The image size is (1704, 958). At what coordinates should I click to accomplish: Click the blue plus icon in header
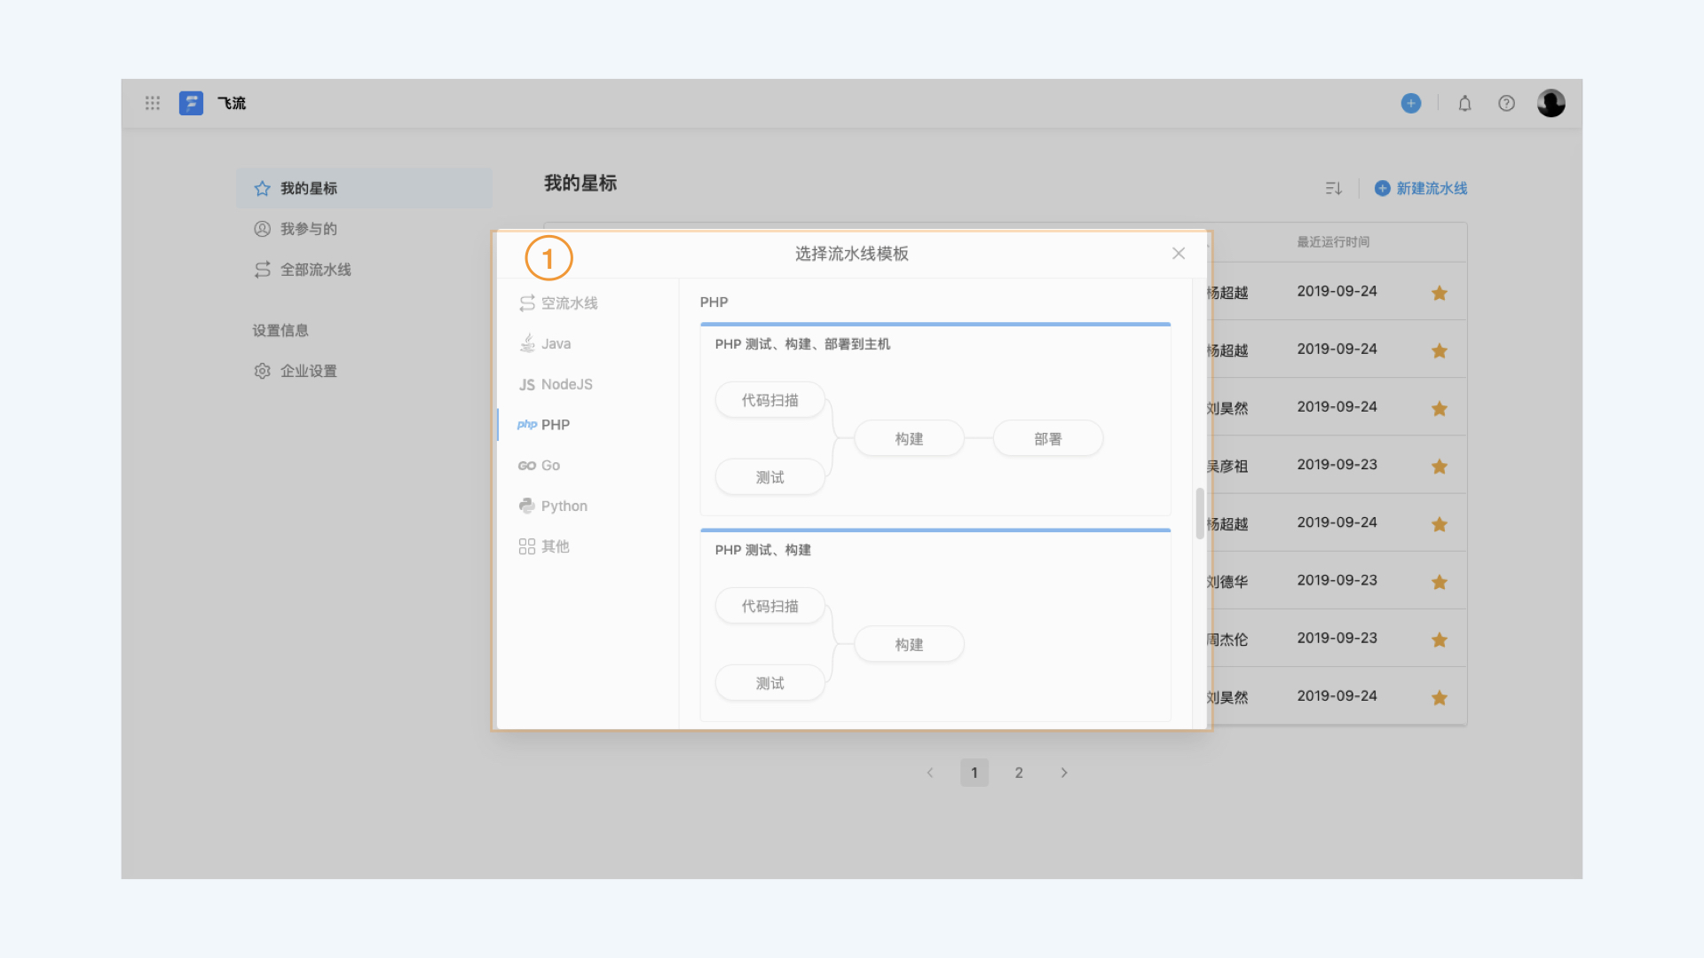(1411, 103)
